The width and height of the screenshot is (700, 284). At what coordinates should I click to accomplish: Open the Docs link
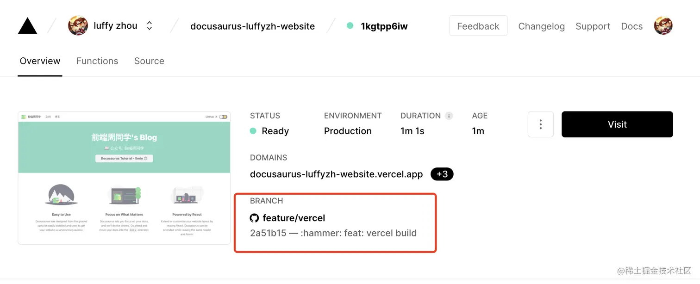(631, 26)
